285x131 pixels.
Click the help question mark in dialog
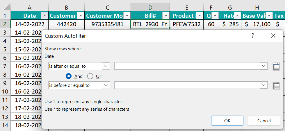click(253, 36)
